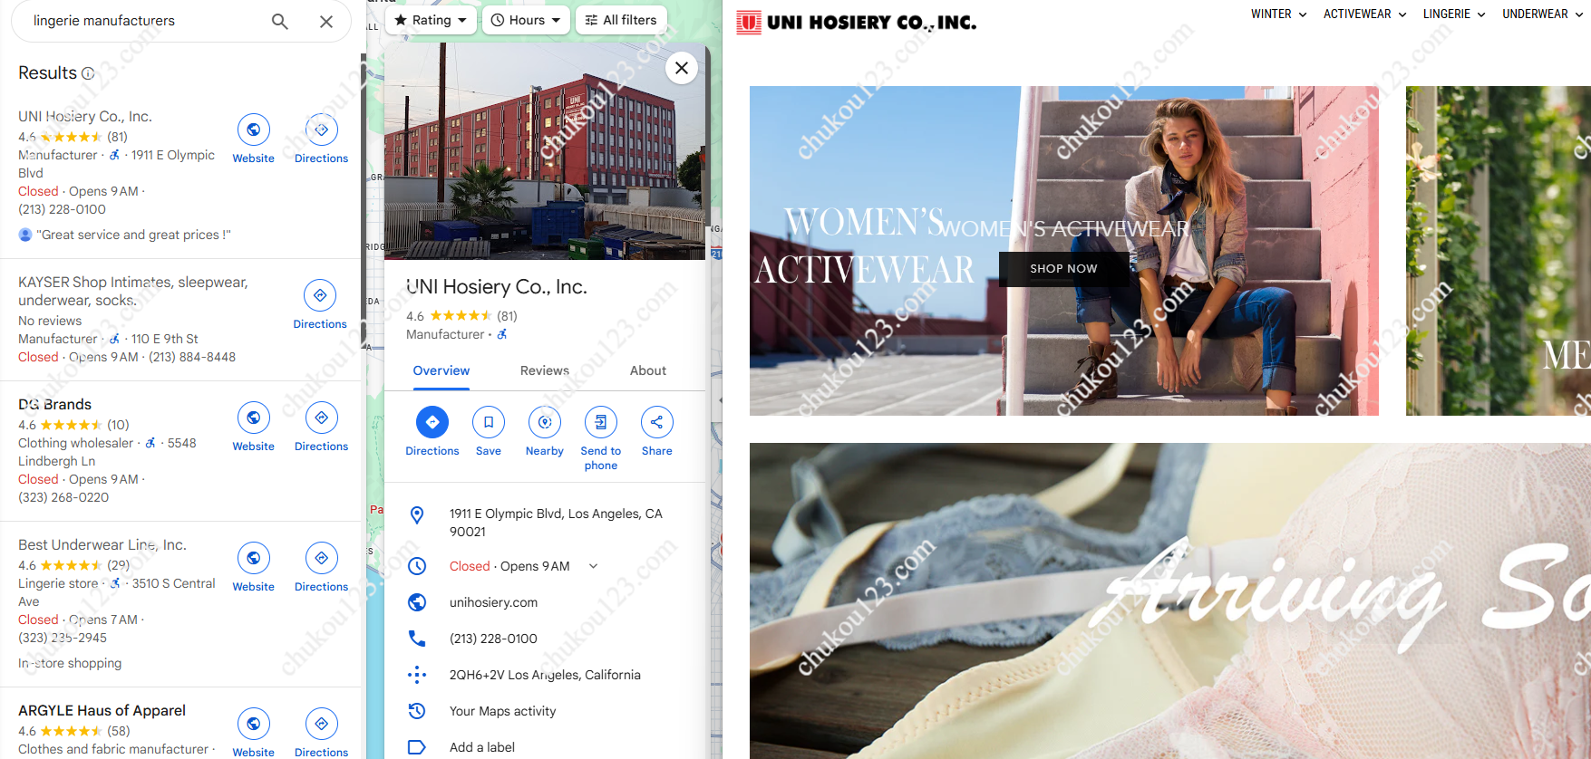Select Add a label
This screenshot has height=759, width=1591.
click(482, 747)
